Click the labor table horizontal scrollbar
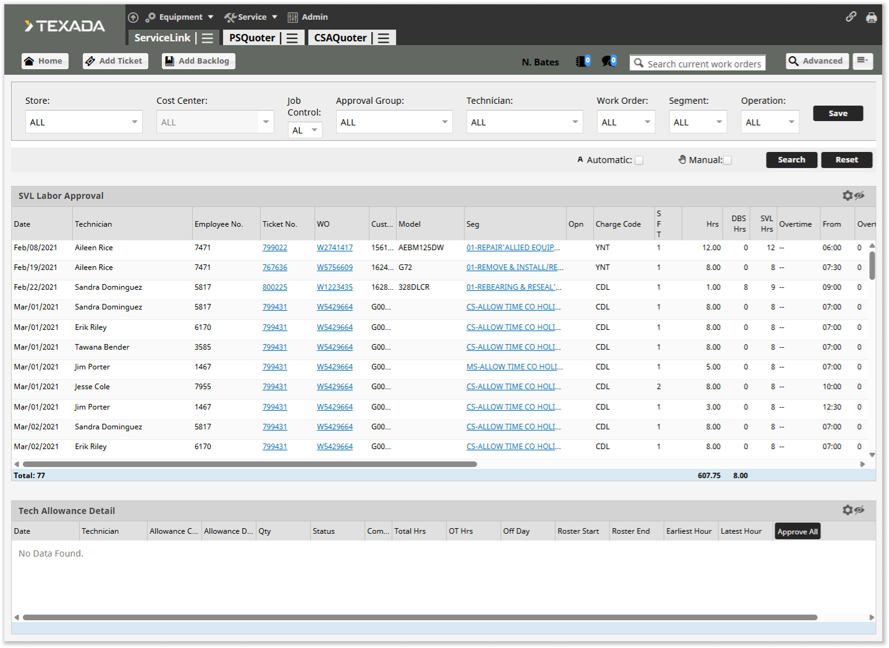 click(250, 464)
